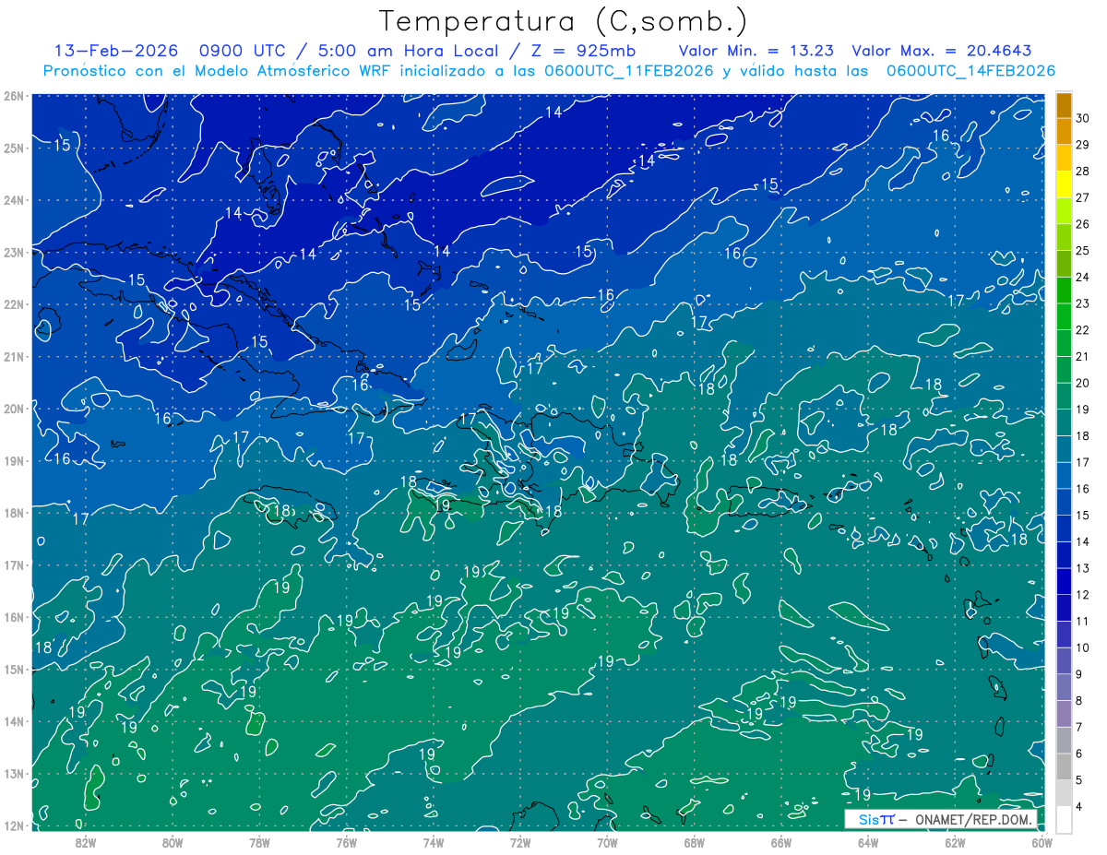Screen dimensions: 1107x855
Task: Click color scale label '6'
Action: (1080, 754)
